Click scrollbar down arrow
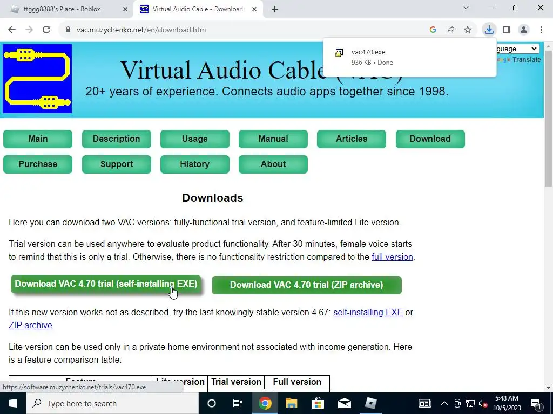The image size is (553, 414). pyautogui.click(x=549, y=388)
